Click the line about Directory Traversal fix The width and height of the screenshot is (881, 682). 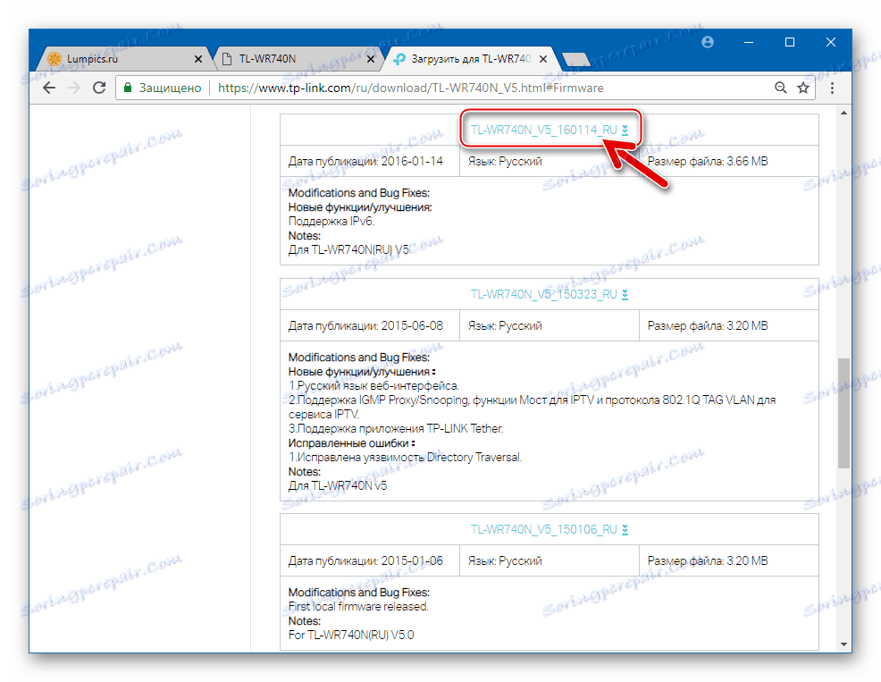pos(405,457)
